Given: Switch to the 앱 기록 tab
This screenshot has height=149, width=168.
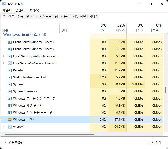Looking at the screenshot, I should (x=32, y=16).
